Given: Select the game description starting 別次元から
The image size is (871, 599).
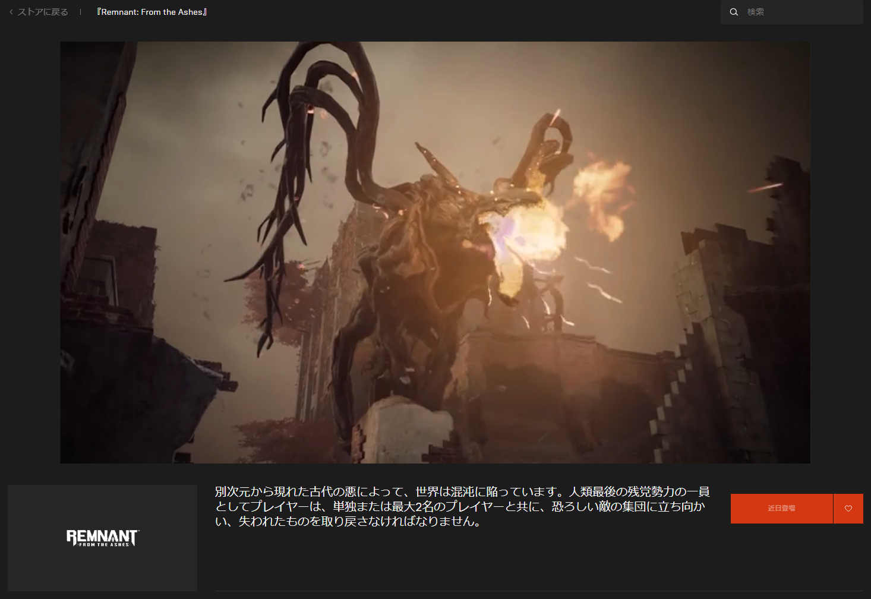Looking at the screenshot, I should point(462,506).
